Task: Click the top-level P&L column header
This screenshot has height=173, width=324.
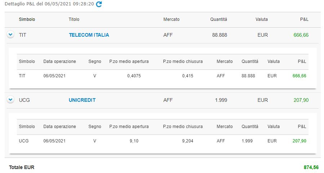Action: 304,19
